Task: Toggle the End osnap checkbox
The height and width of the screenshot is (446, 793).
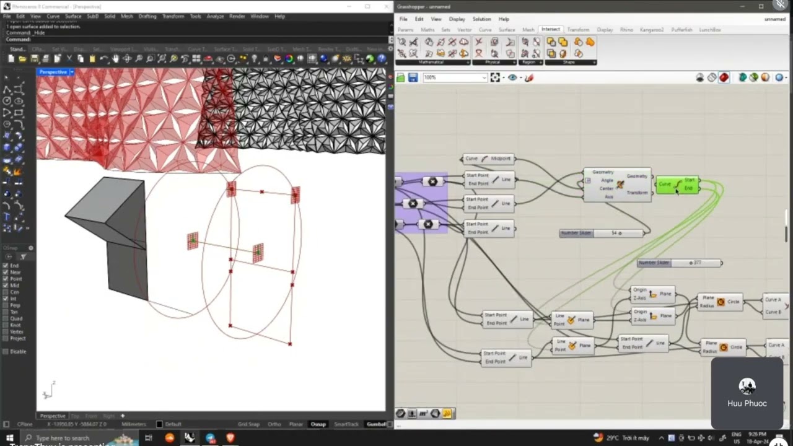Action: coord(6,266)
